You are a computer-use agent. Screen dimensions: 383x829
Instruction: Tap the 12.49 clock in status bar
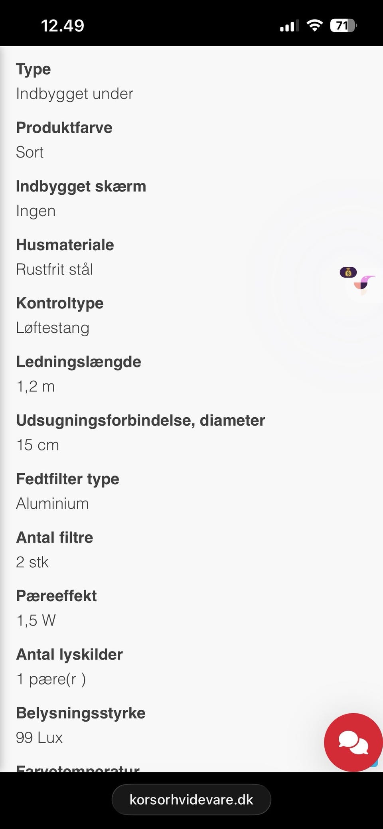pyautogui.click(x=63, y=26)
